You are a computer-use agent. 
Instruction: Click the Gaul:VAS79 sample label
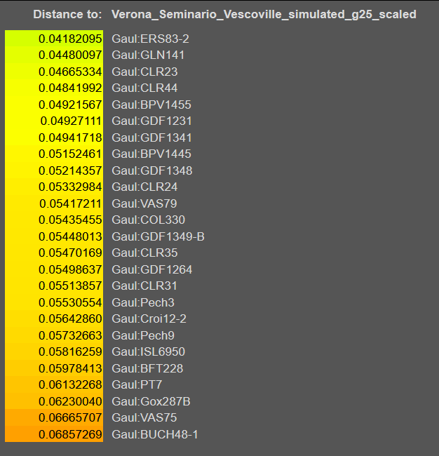point(144,203)
